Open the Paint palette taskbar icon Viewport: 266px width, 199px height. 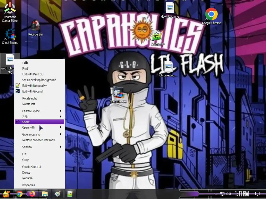click(57, 194)
